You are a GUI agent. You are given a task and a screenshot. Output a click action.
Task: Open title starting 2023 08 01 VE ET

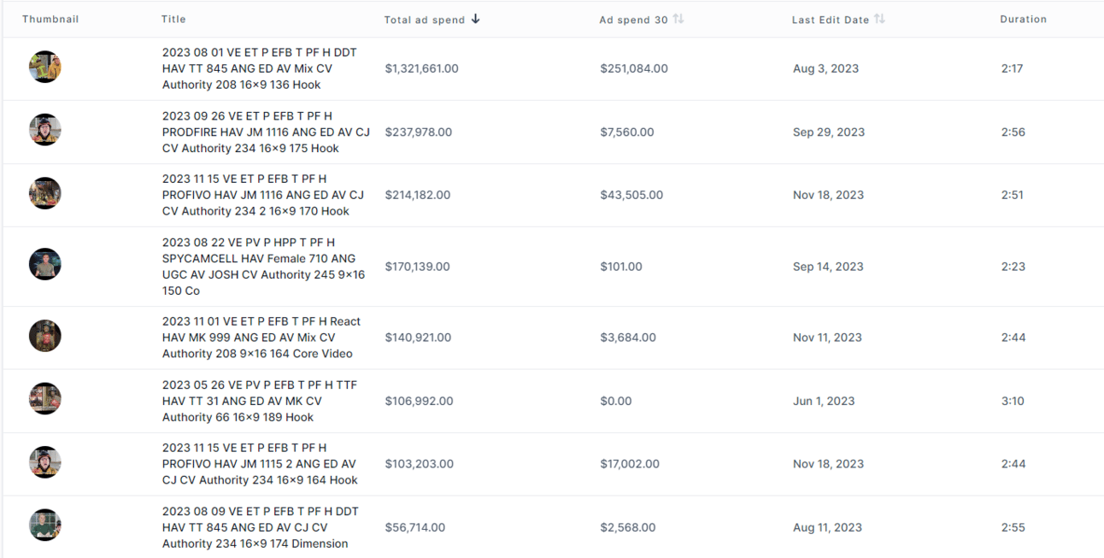260,68
